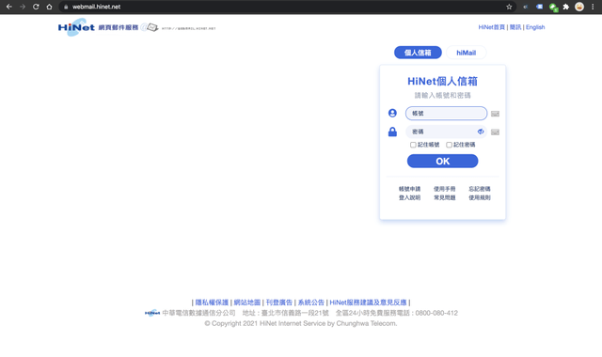The height and width of the screenshot is (357, 602).
Task: Switch language via the English link
Action: pos(535,27)
